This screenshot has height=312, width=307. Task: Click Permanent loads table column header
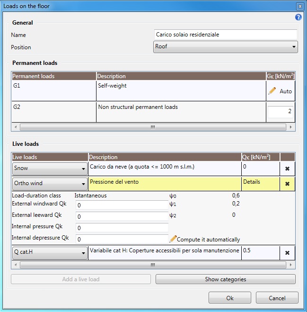54,76
